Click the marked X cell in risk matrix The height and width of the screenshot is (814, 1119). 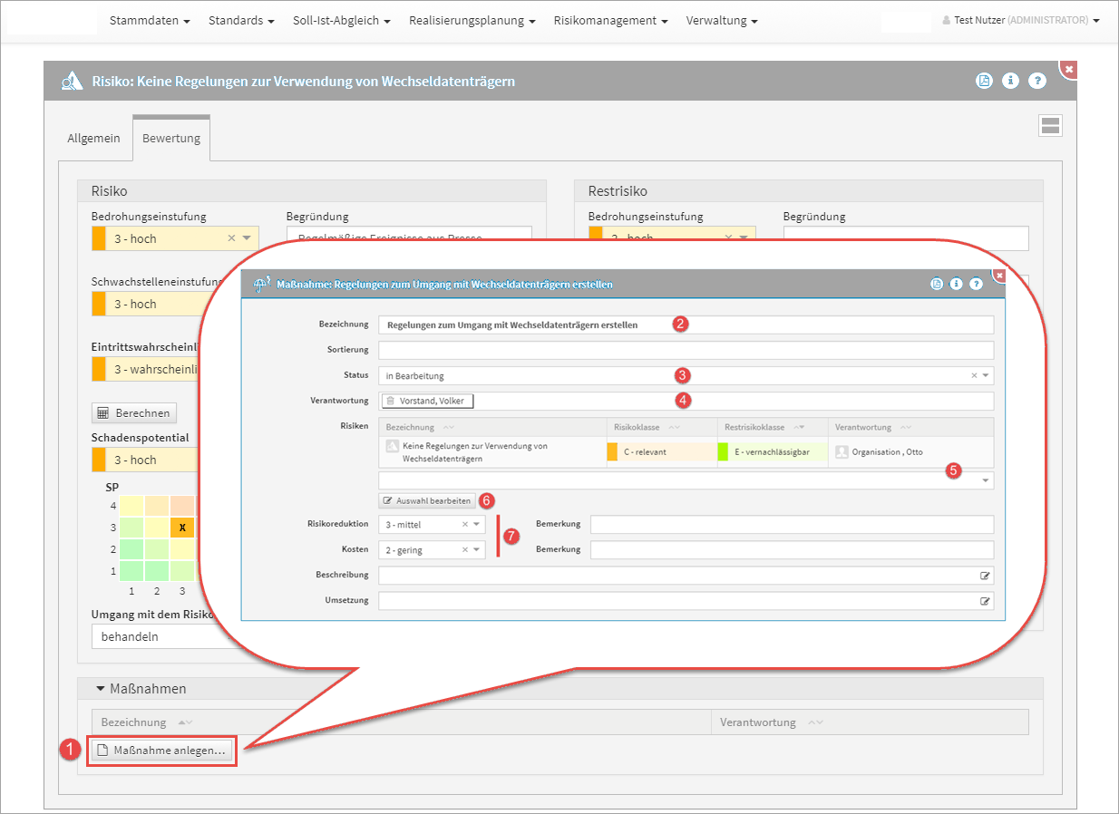(x=182, y=528)
